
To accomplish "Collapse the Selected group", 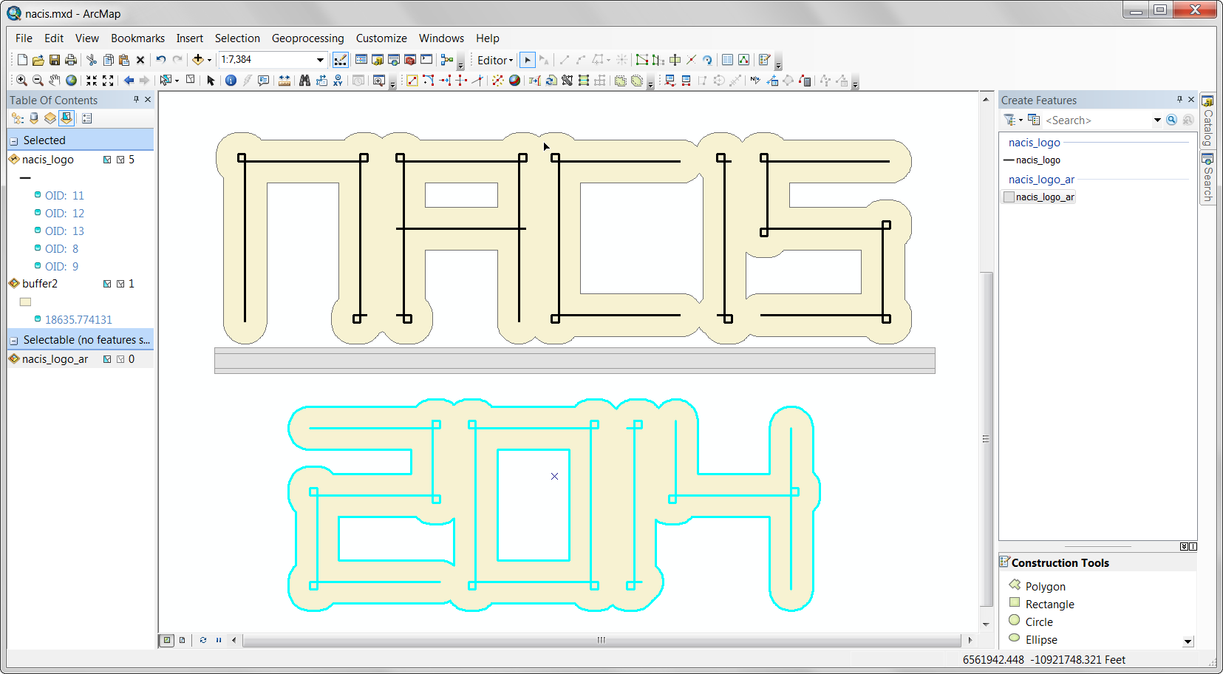I will point(14,141).
